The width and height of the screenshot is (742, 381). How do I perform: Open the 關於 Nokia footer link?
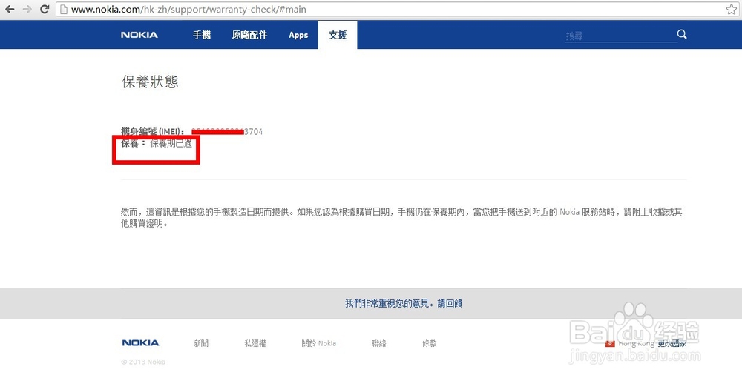click(319, 344)
